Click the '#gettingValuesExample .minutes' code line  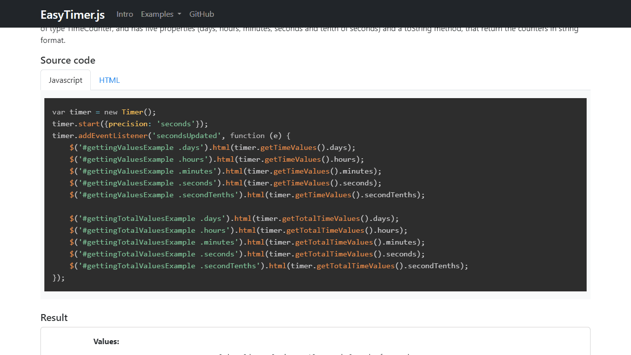[226, 171]
